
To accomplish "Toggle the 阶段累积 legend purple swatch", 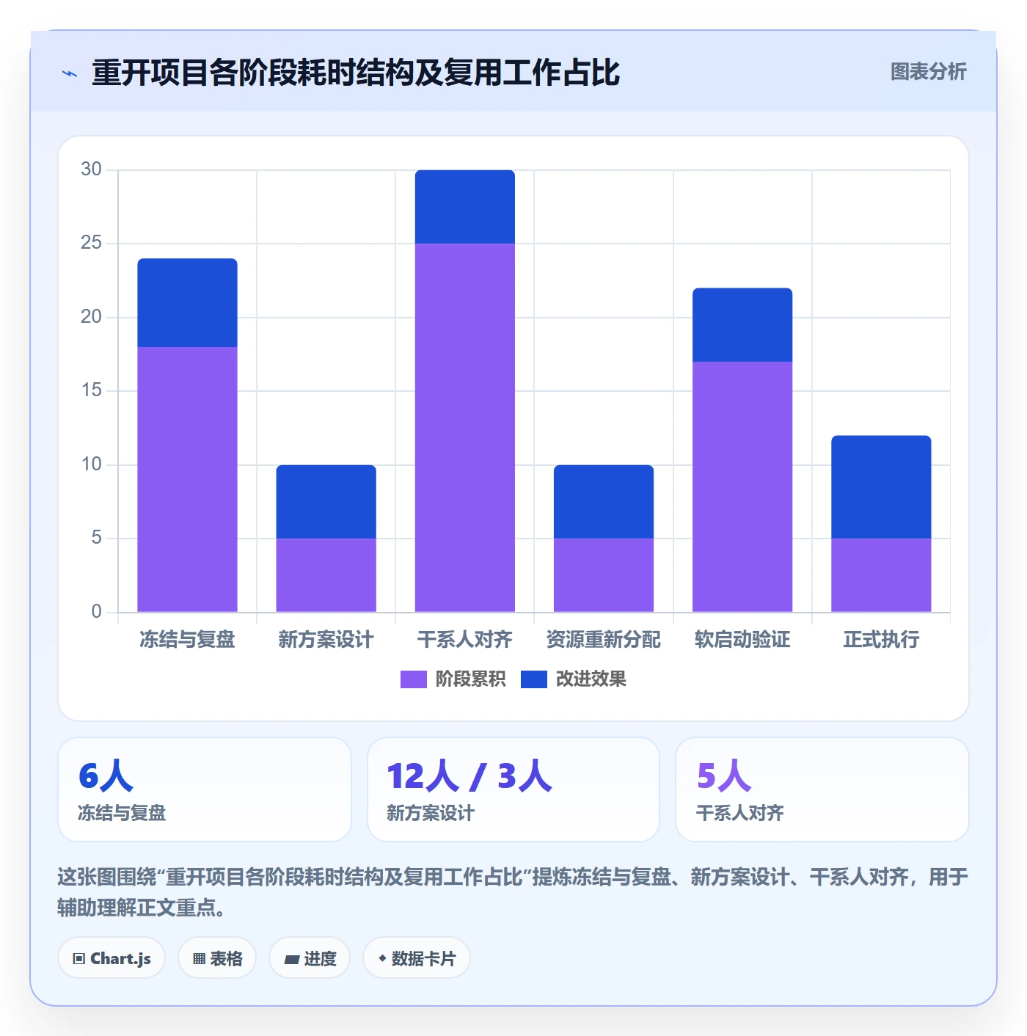I will [x=413, y=679].
